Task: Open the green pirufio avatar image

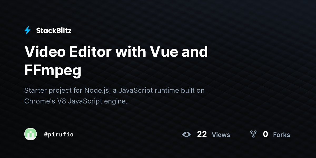Action: pos(31,134)
